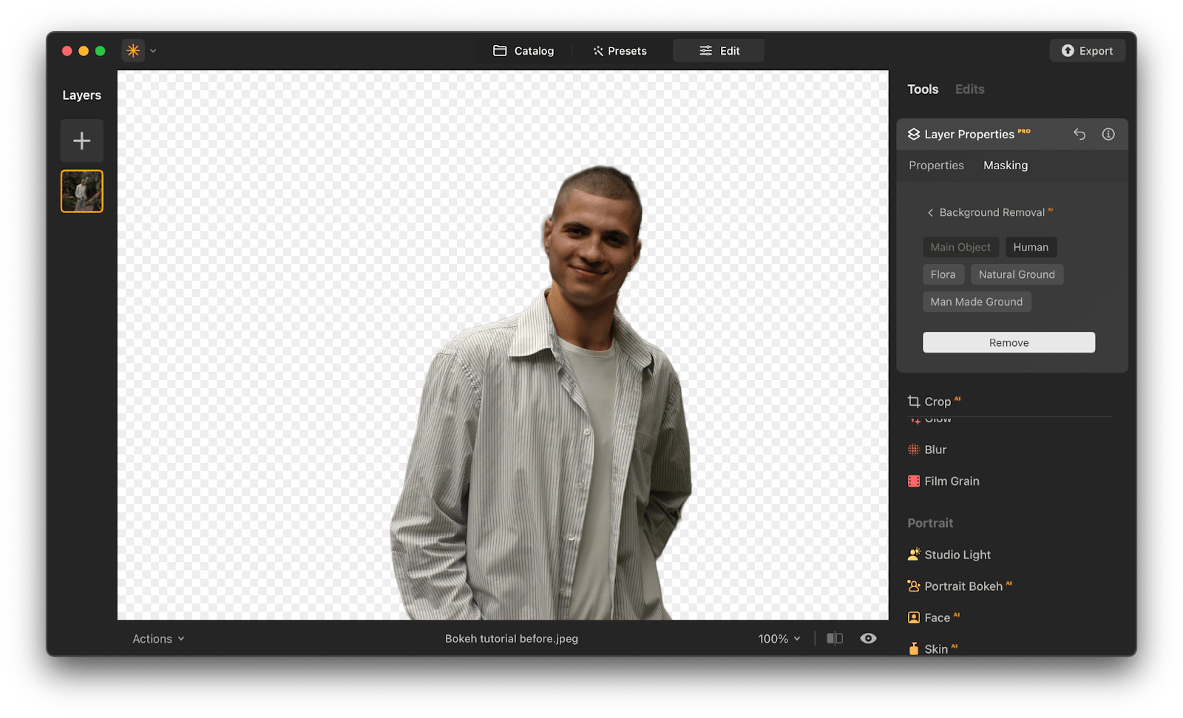
Task: Toggle the quick preview eye icon
Action: (x=868, y=638)
